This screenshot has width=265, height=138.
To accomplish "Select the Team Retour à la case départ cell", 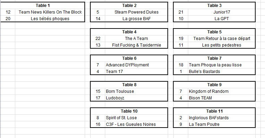I will click(x=222, y=38).
